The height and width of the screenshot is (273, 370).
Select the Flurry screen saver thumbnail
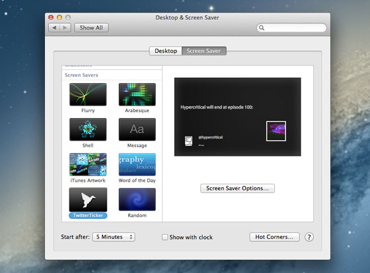(x=88, y=94)
